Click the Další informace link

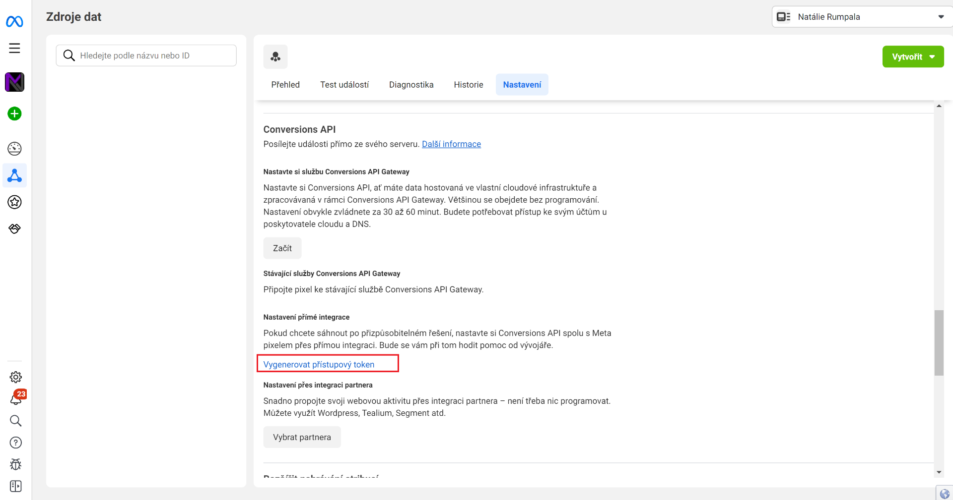[x=451, y=144]
